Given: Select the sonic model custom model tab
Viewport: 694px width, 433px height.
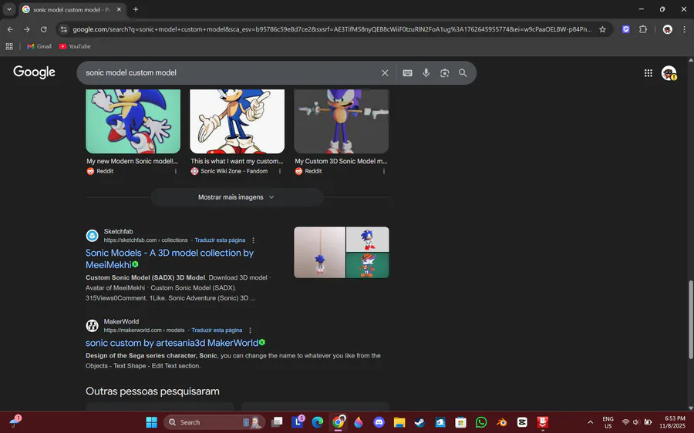Looking at the screenshot, I should [72, 9].
